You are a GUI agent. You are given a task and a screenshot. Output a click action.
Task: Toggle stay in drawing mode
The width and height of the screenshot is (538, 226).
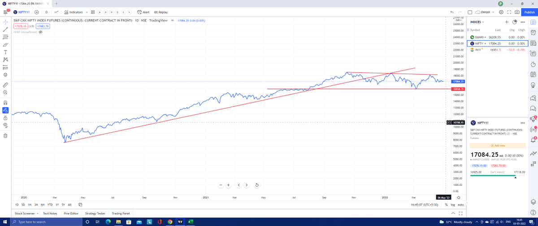[x=5, y=110]
